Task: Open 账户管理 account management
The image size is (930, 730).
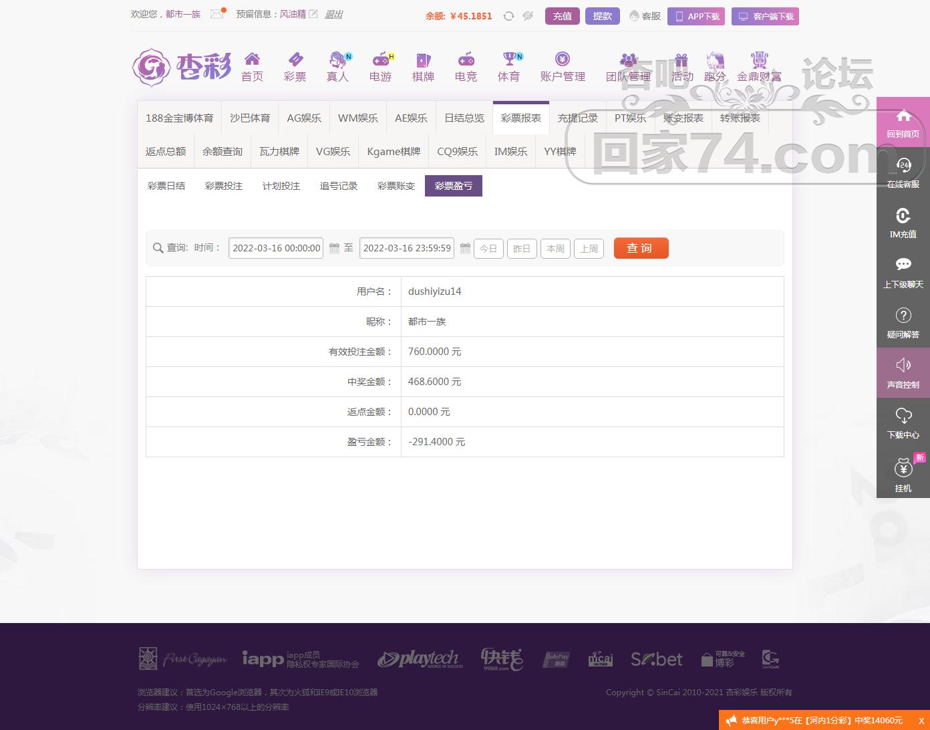Action: (x=562, y=67)
